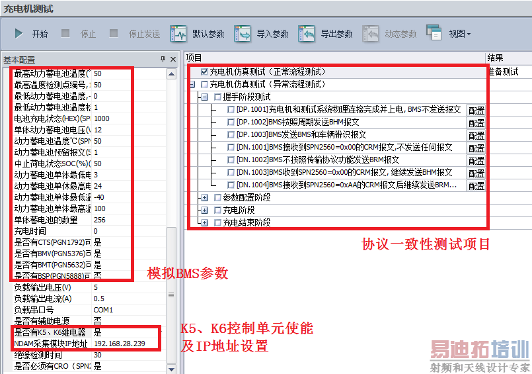Select 是否有K5、K6继电器 value 是
The width and height of the screenshot is (532, 374).
129,332
